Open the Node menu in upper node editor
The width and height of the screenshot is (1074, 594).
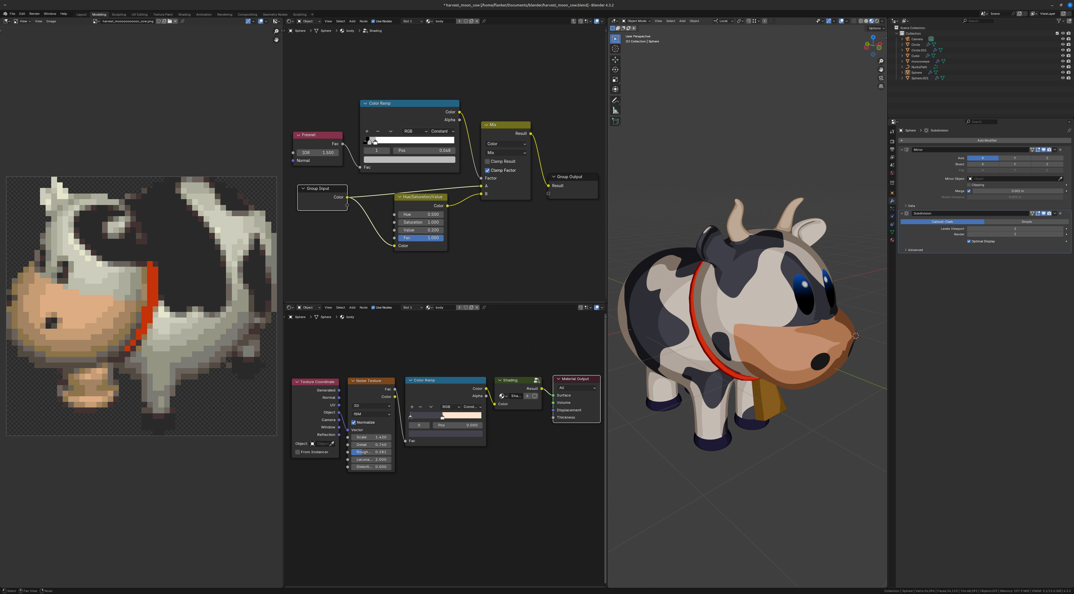pyautogui.click(x=364, y=21)
